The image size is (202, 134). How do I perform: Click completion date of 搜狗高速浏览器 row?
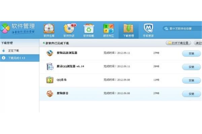point(117,53)
